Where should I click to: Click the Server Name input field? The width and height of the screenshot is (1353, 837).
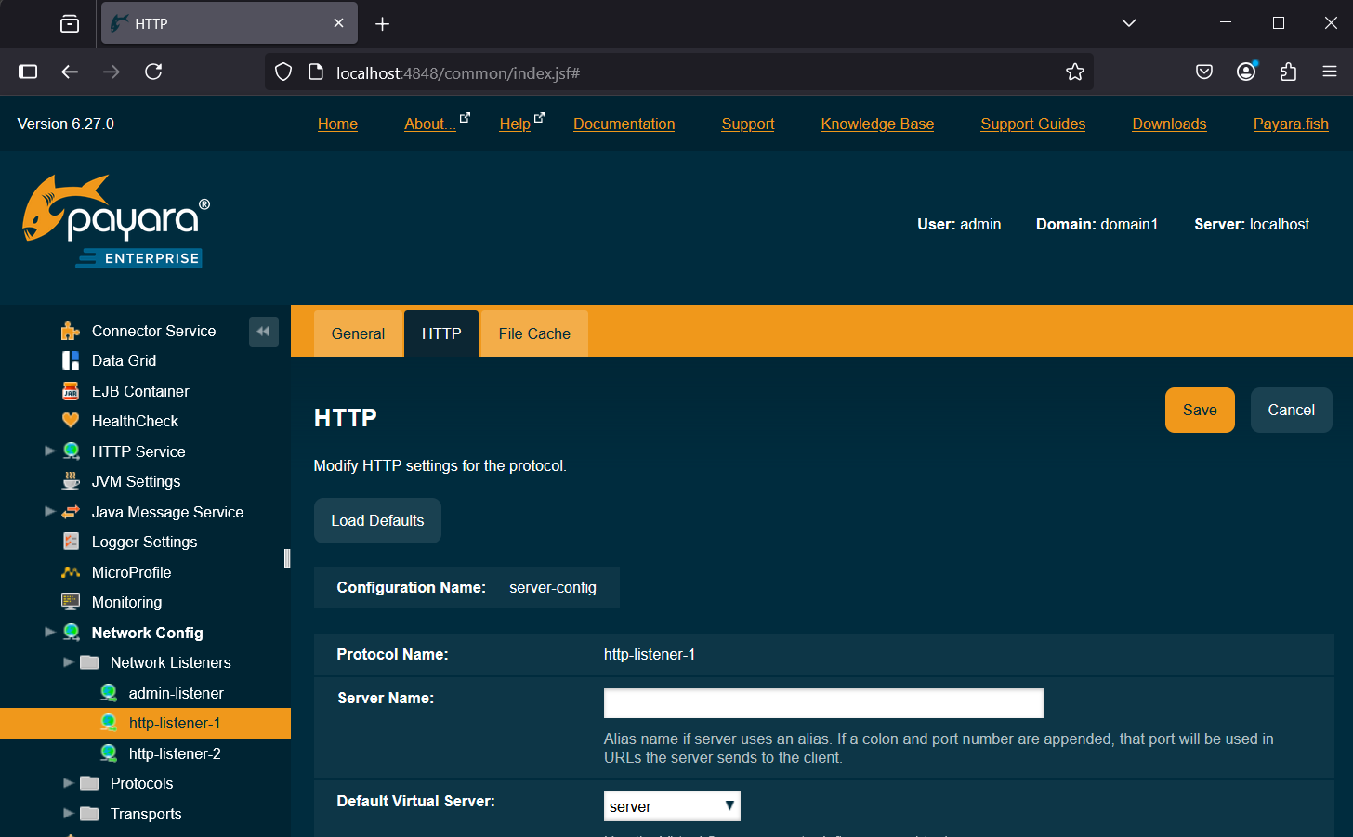click(x=823, y=703)
